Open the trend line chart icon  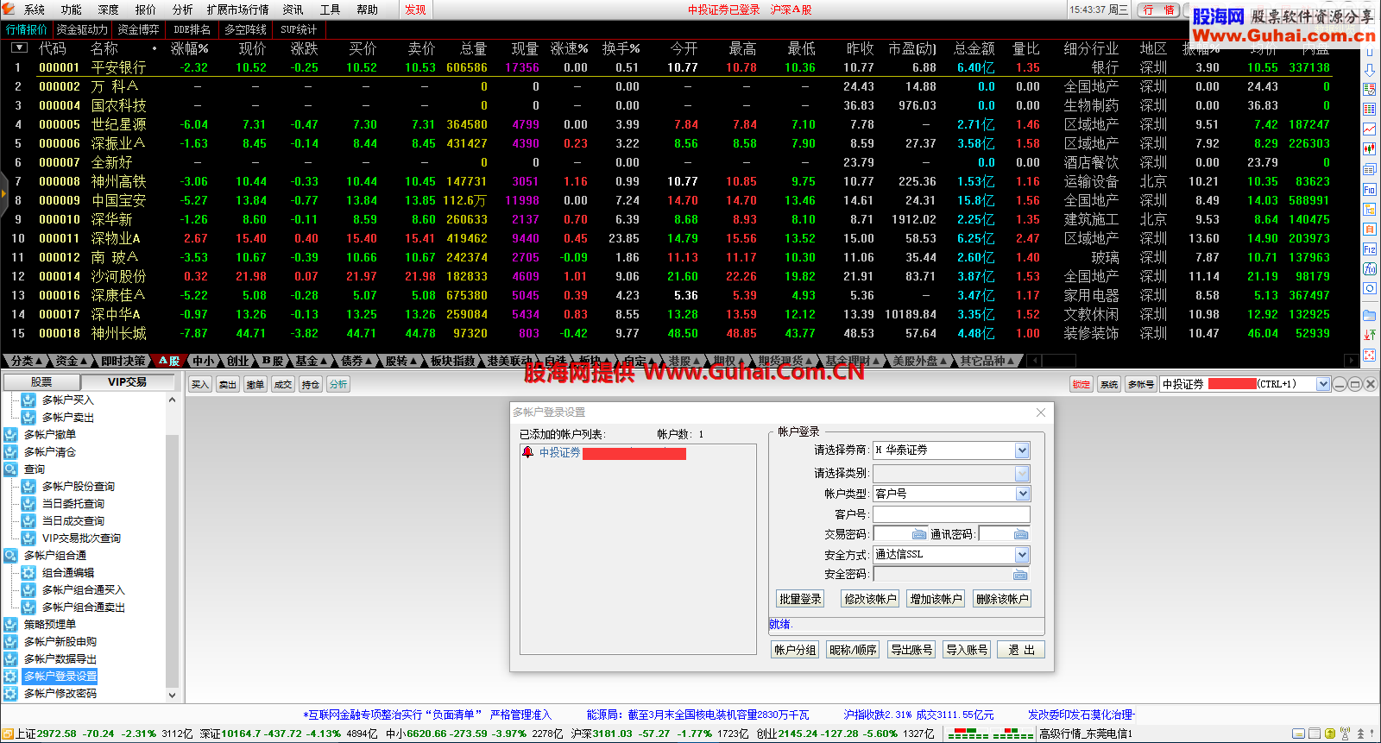pos(1370,129)
